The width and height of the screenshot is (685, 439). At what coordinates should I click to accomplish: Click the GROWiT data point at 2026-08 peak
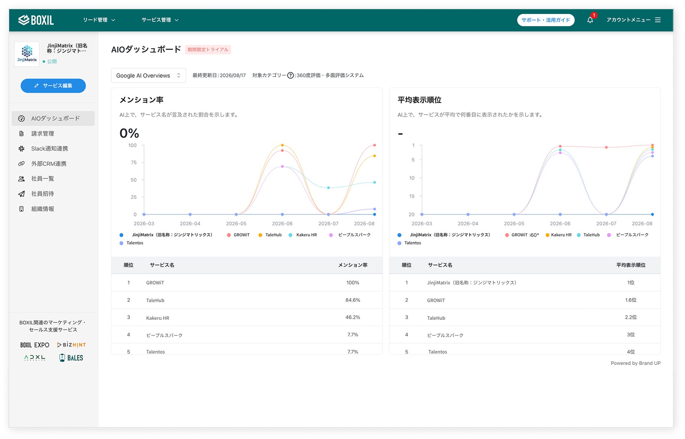pyautogui.click(x=374, y=145)
